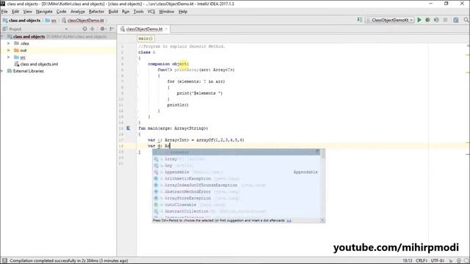Click tool windows toggle in status bar corner
The height and width of the screenshot is (264, 470).
4,260
